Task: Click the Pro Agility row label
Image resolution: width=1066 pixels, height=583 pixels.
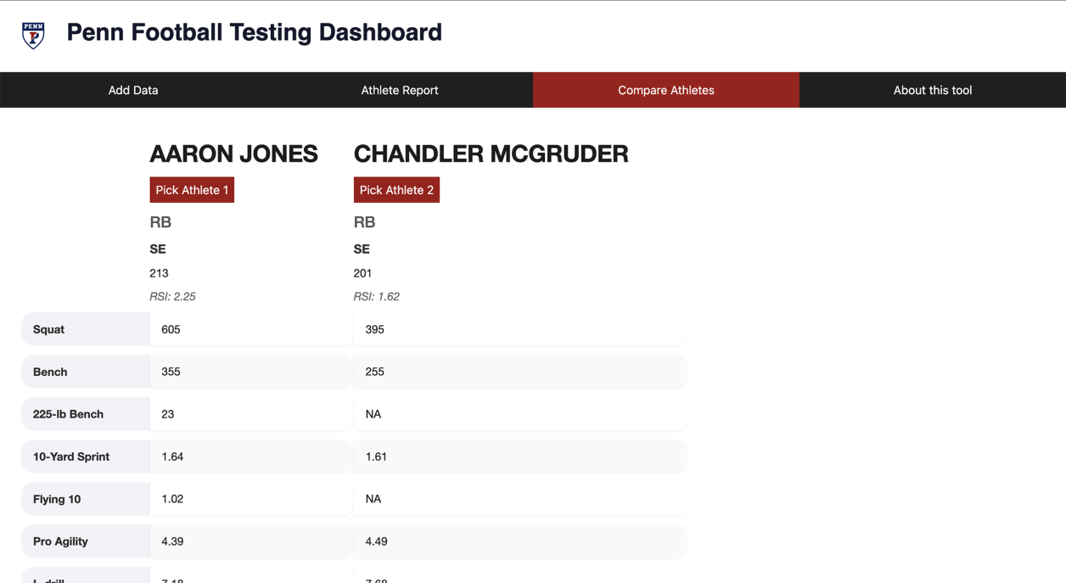Action: click(x=60, y=541)
